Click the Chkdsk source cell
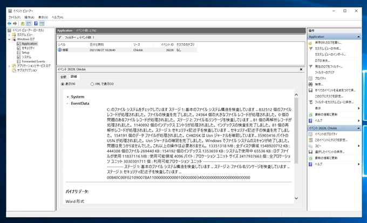This screenshot has width=367, height=223. pyautogui.click(x=138, y=50)
